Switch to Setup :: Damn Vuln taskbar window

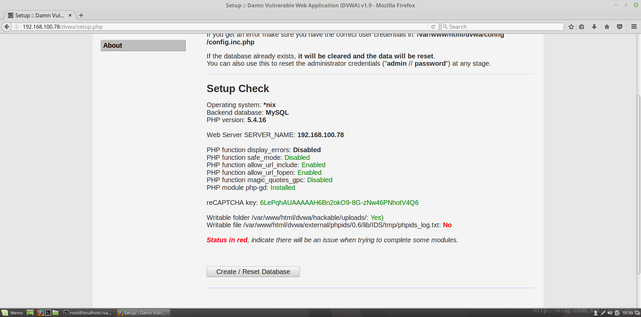click(x=143, y=313)
